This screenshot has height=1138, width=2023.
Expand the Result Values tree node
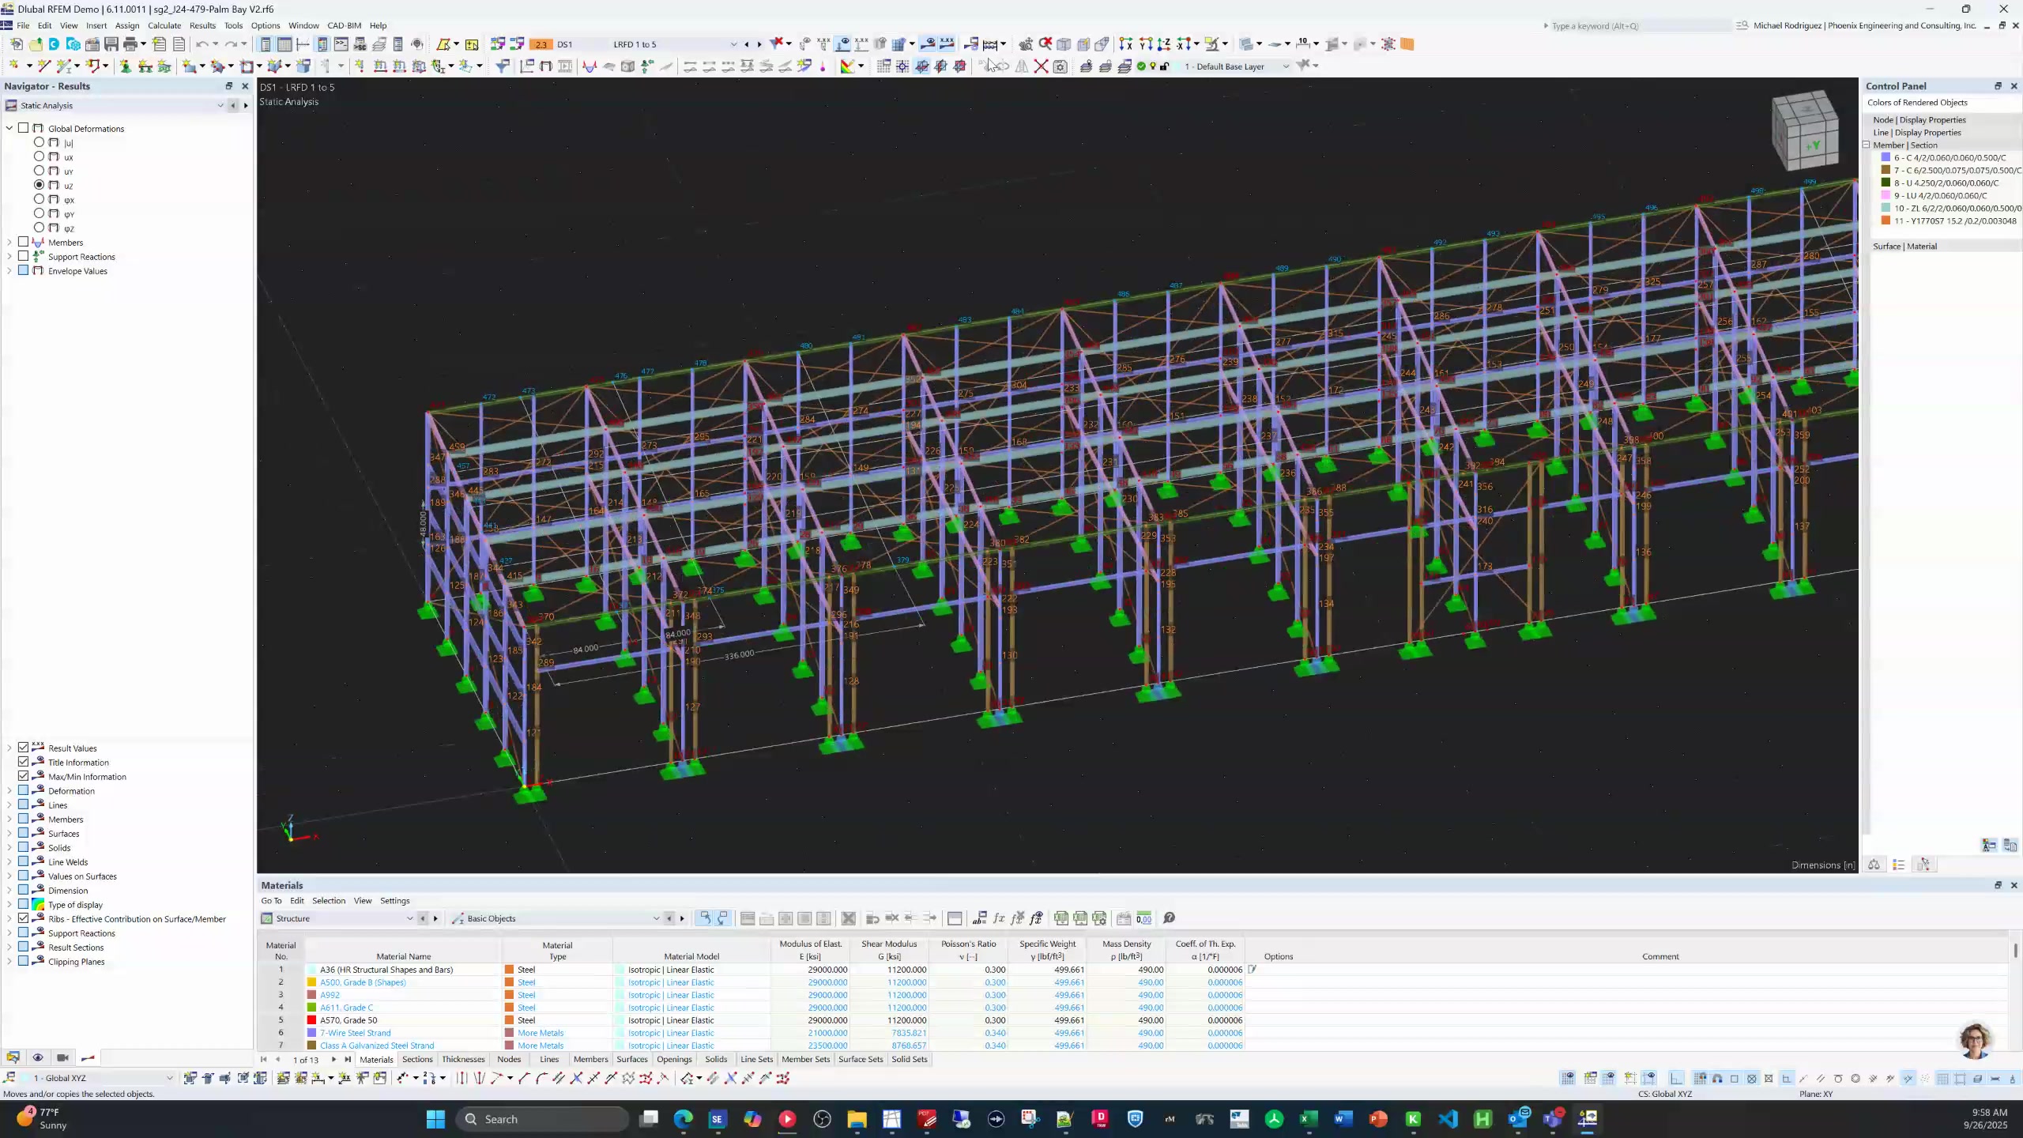pyautogui.click(x=9, y=748)
